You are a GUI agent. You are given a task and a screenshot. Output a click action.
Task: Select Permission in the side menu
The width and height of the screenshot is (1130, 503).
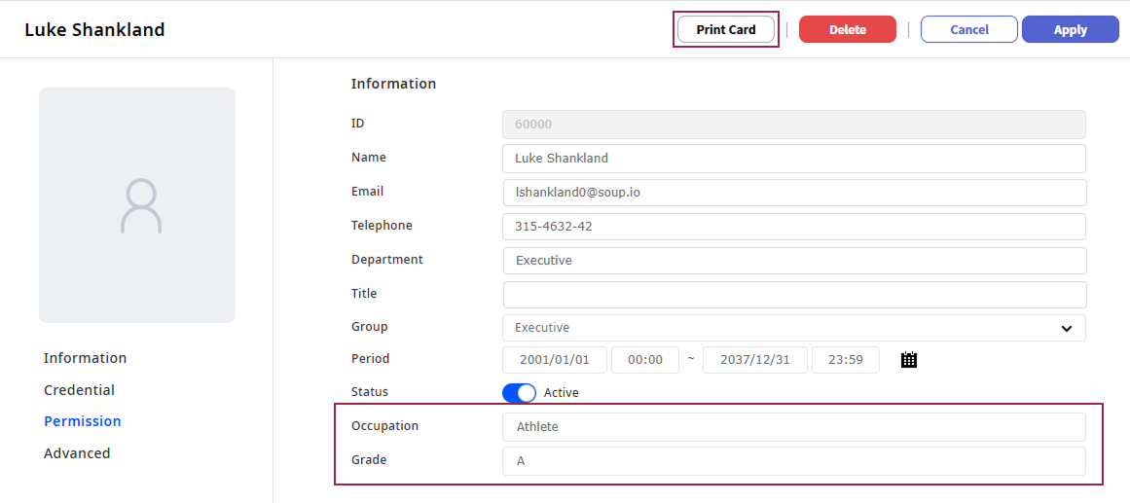point(83,421)
